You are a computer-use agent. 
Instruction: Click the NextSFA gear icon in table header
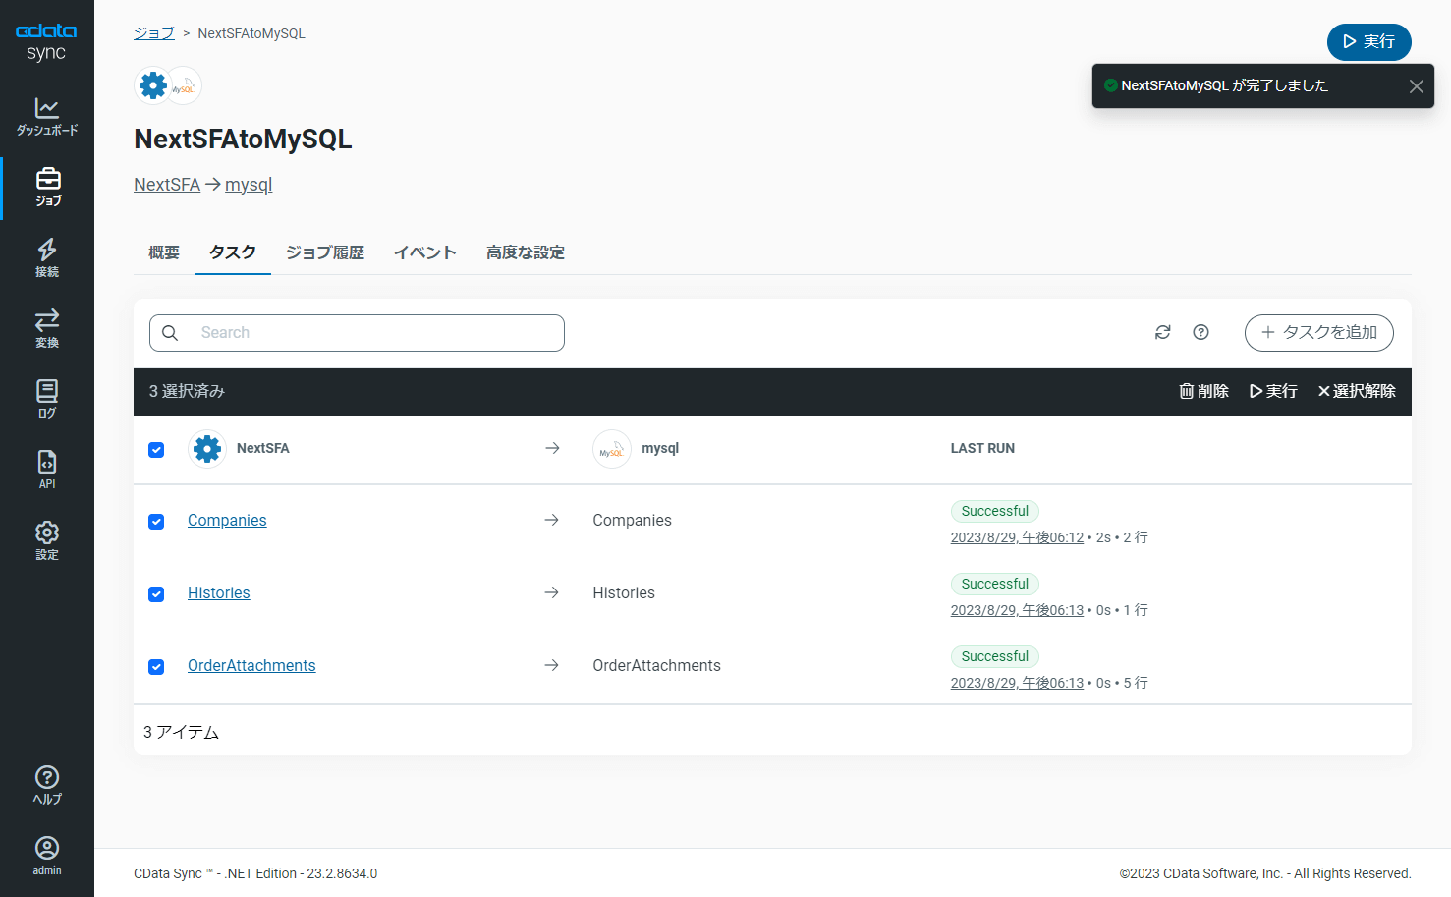pyautogui.click(x=207, y=449)
